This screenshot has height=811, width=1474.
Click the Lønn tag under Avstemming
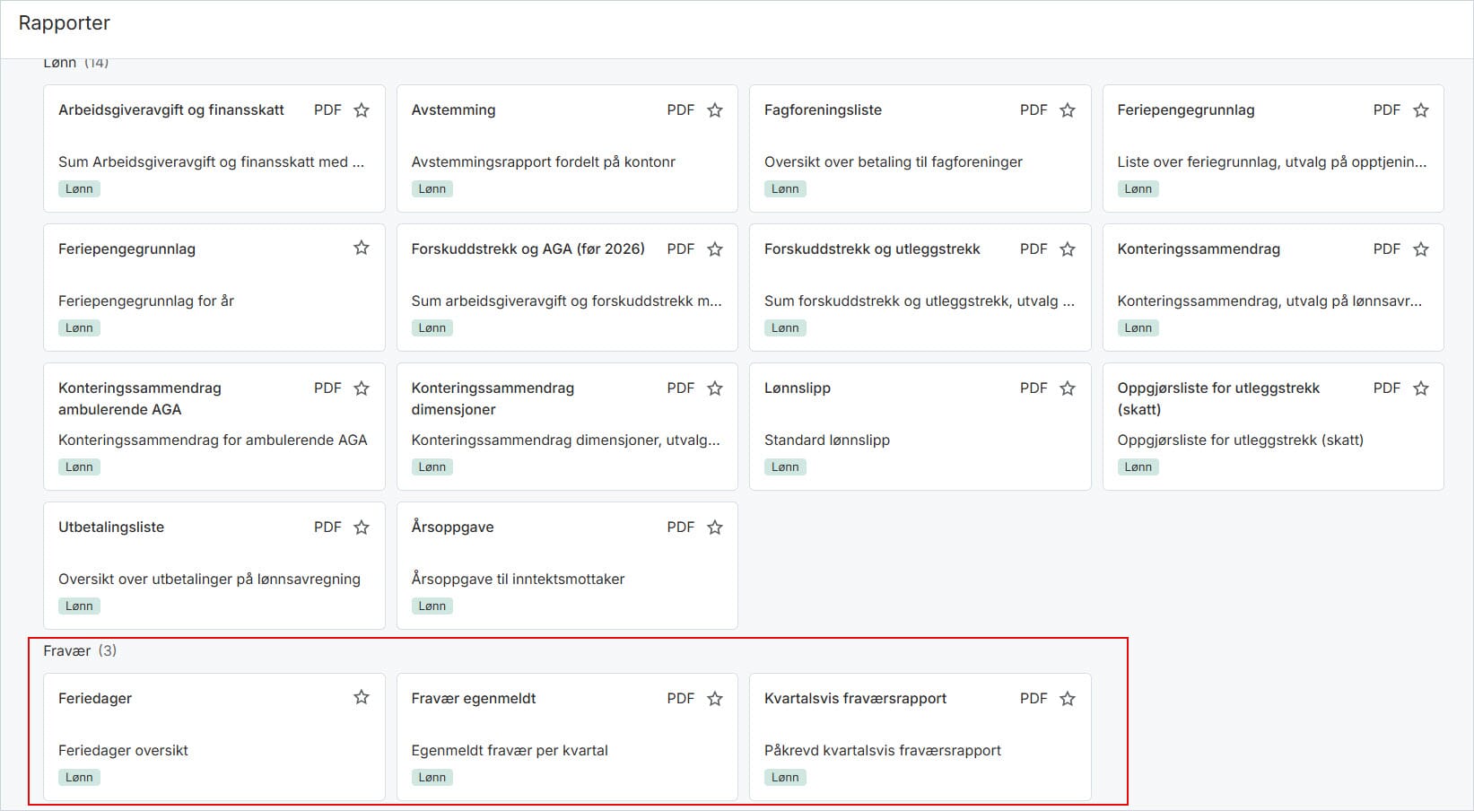432,189
